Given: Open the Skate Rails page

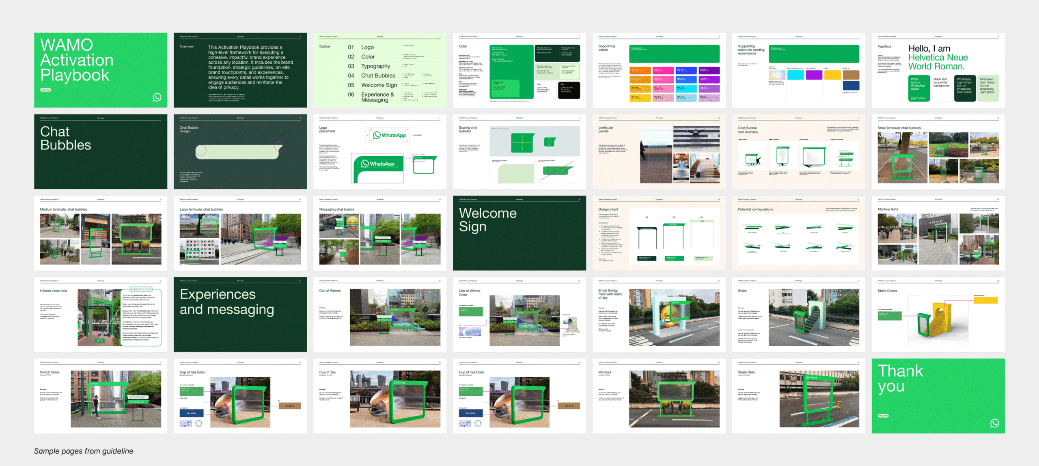Looking at the screenshot, I should 799,396.
